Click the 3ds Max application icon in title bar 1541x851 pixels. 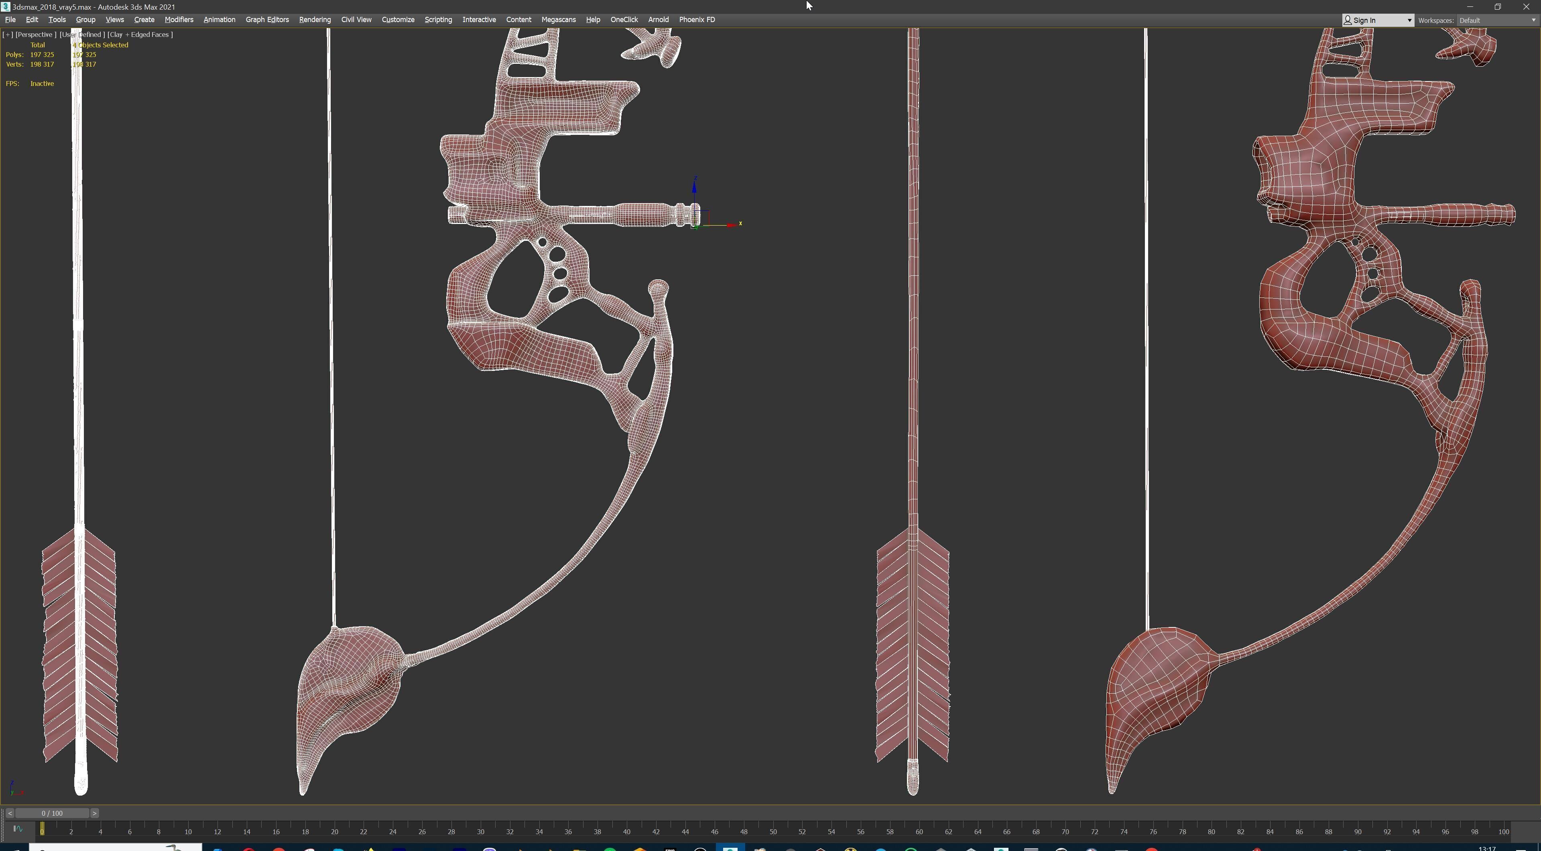click(5, 6)
